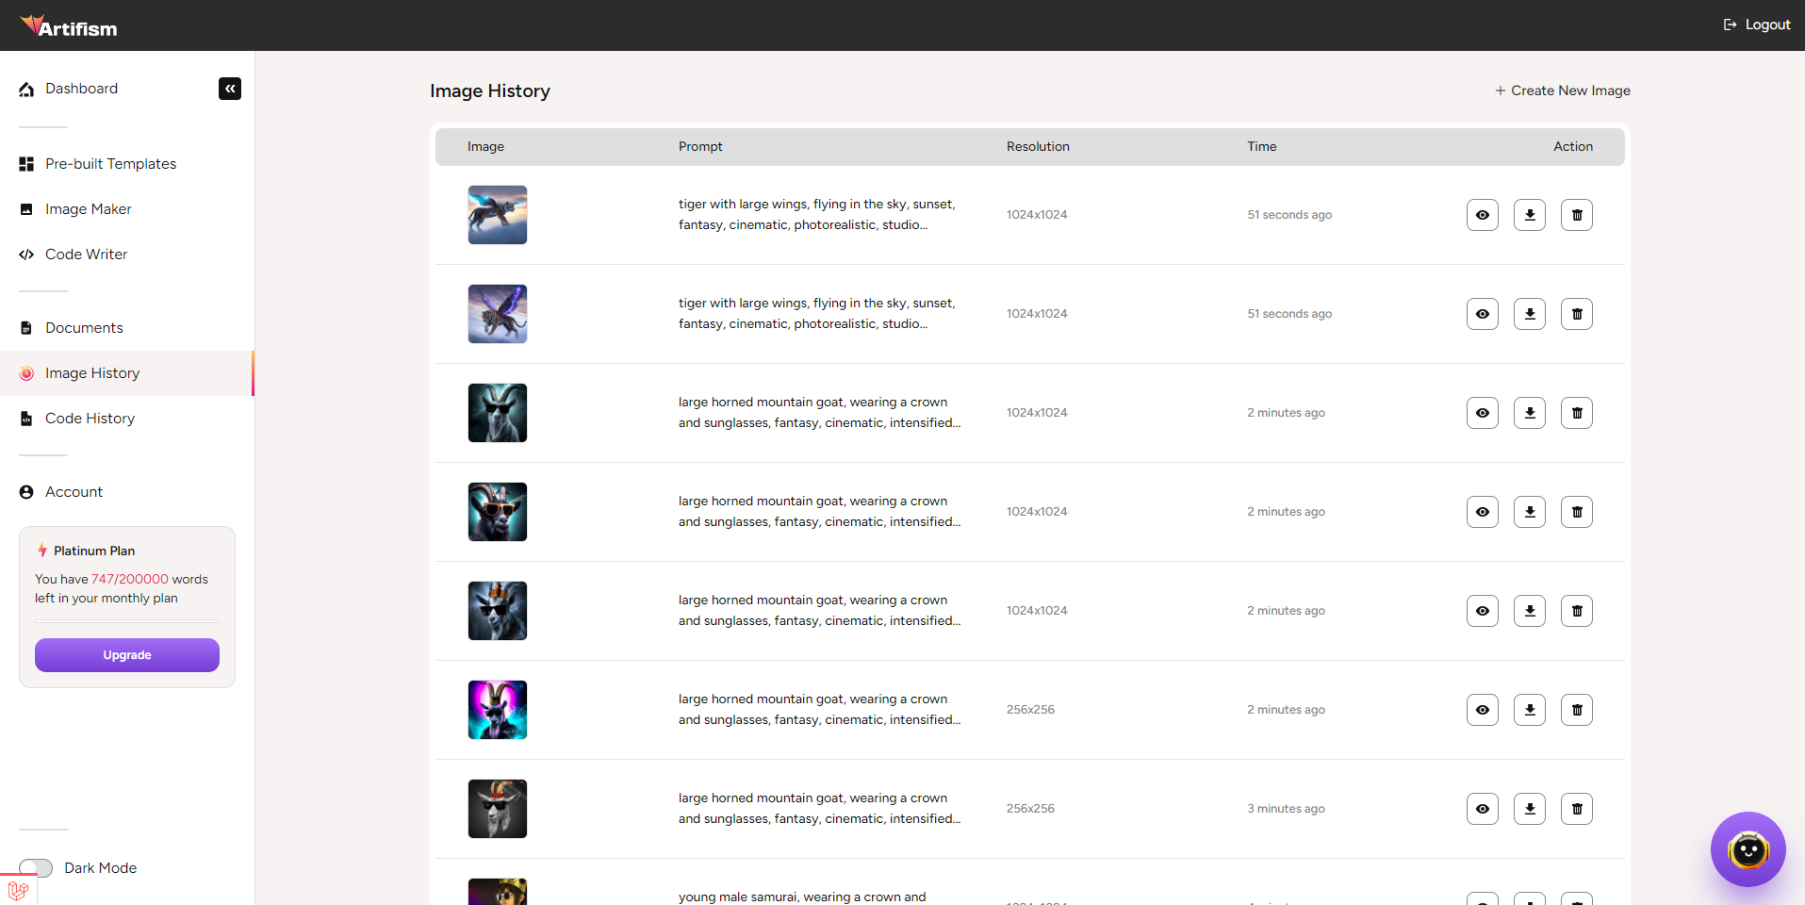
Task: View the 256x256 goat image from 2 minutes ago
Action: coord(1483,710)
